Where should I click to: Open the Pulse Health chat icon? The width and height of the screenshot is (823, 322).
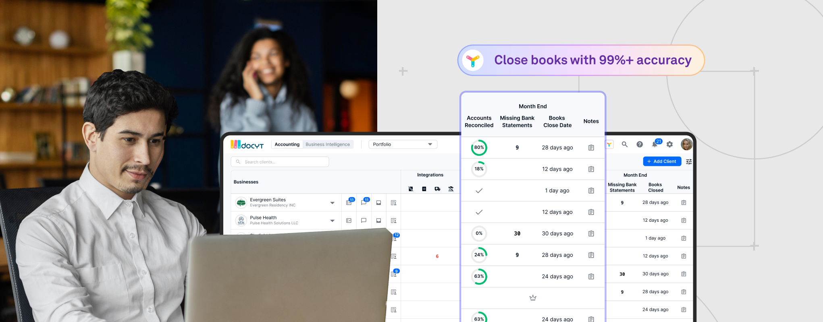[x=364, y=221]
